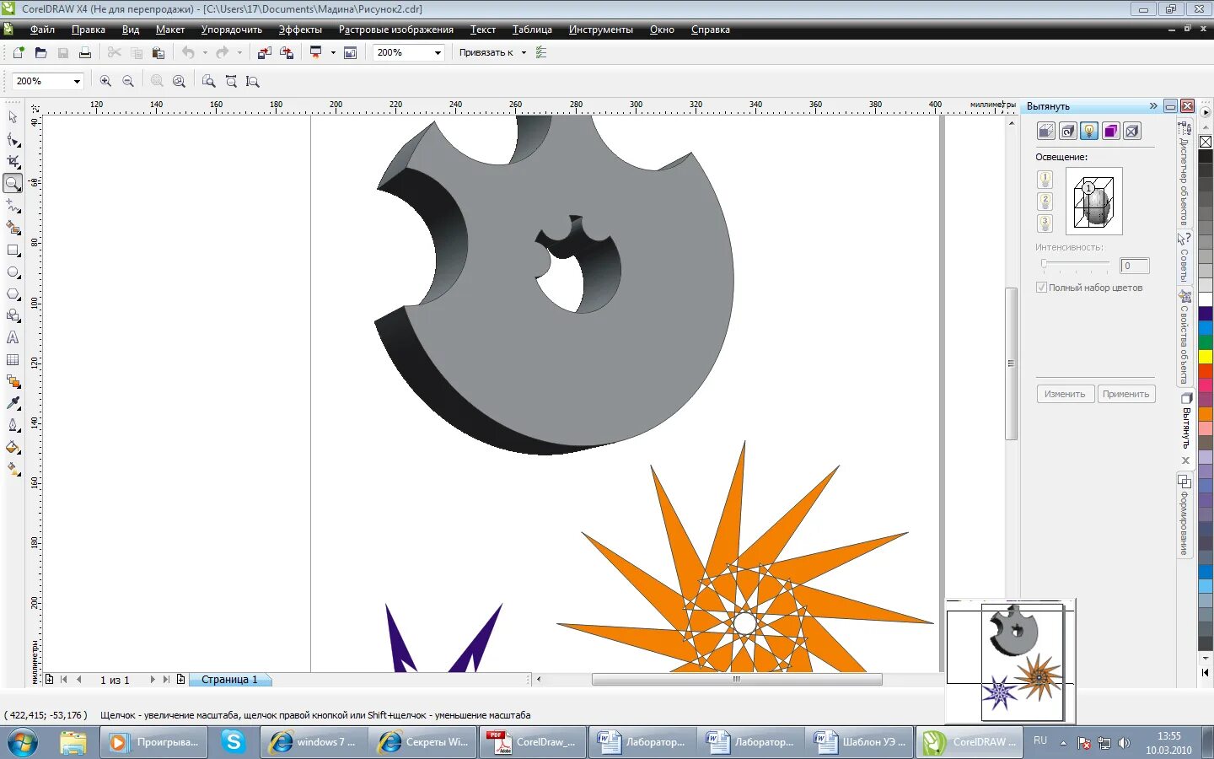Screen dimensions: 1214x759
Task: Collapse the docker with double chevron
Action: point(1153,105)
